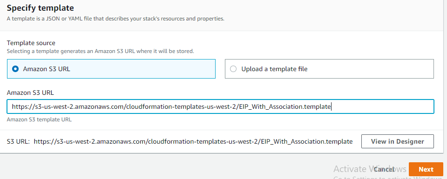
Task: Click inside the Amazon S3 URL text field
Action: (x=220, y=107)
